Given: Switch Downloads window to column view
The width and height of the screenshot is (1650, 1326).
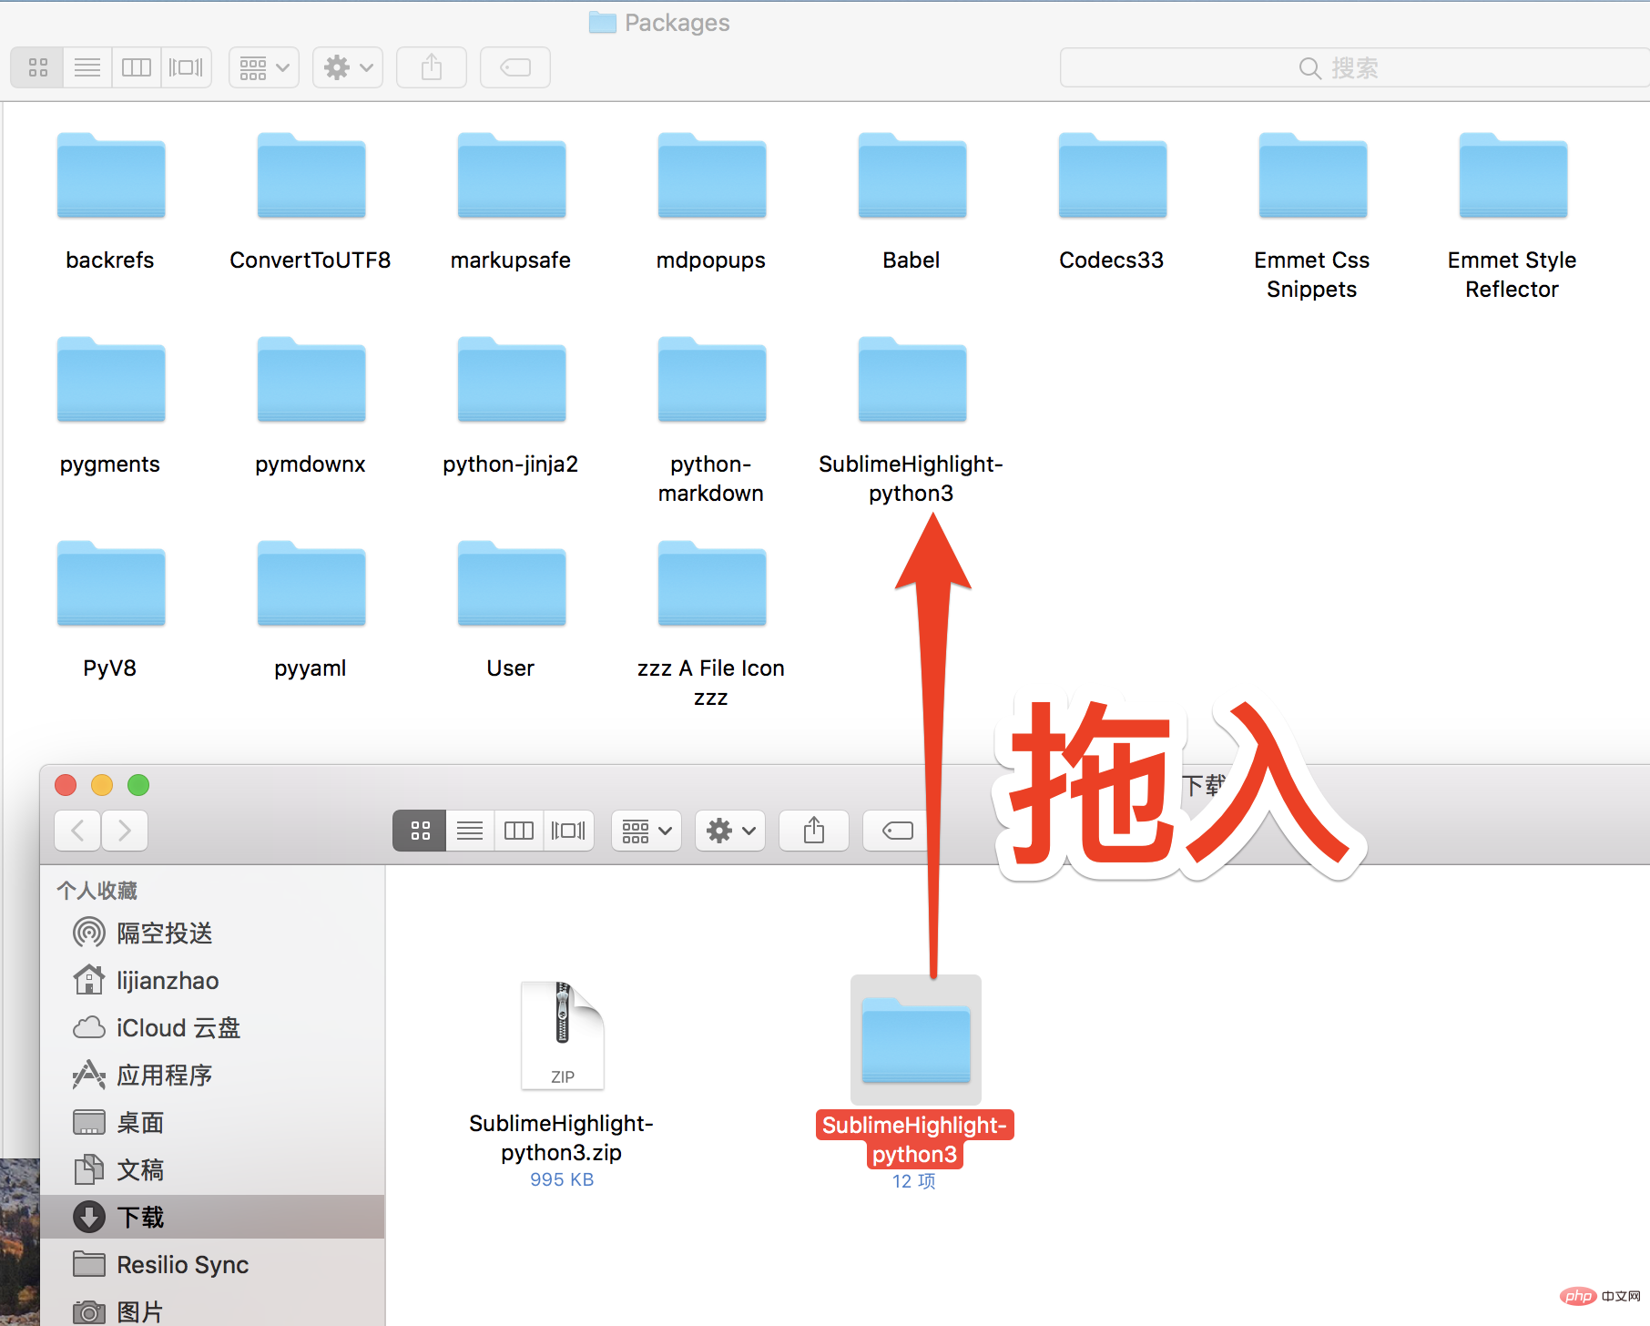Looking at the screenshot, I should [519, 831].
